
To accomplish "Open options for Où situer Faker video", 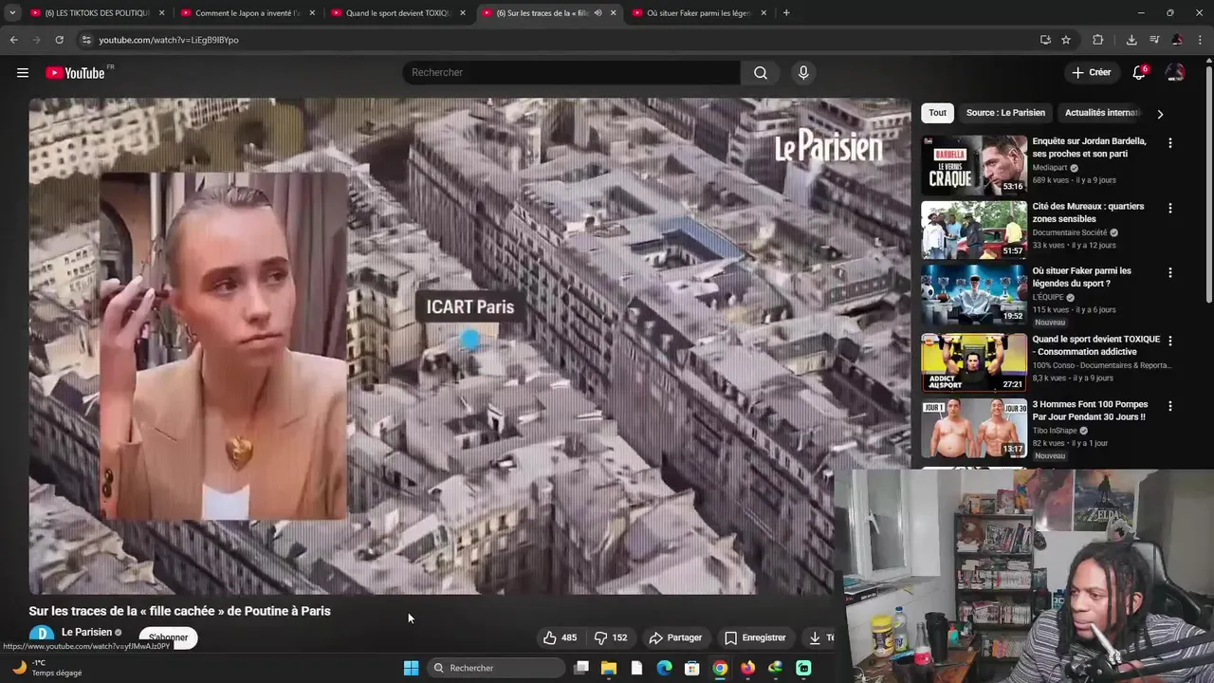I will pyautogui.click(x=1169, y=272).
